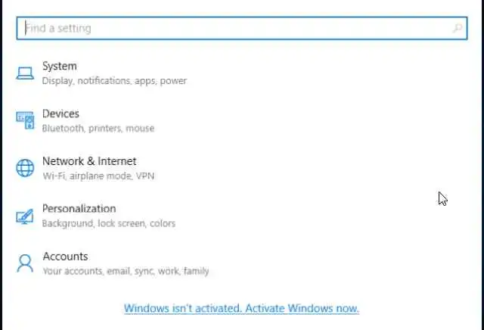Click 'Background, lock screen, colors' description
This screenshot has height=330, width=484.
point(108,223)
